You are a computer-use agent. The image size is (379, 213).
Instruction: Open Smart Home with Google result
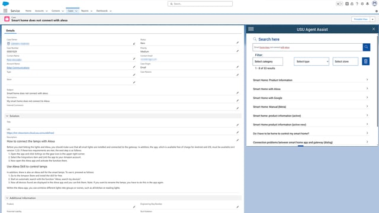point(310,98)
